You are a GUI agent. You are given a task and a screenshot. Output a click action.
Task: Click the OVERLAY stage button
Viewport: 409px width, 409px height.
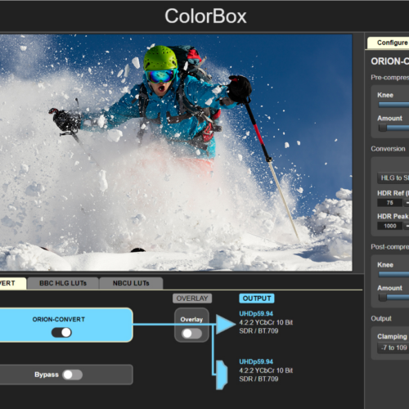coord(192,299)
